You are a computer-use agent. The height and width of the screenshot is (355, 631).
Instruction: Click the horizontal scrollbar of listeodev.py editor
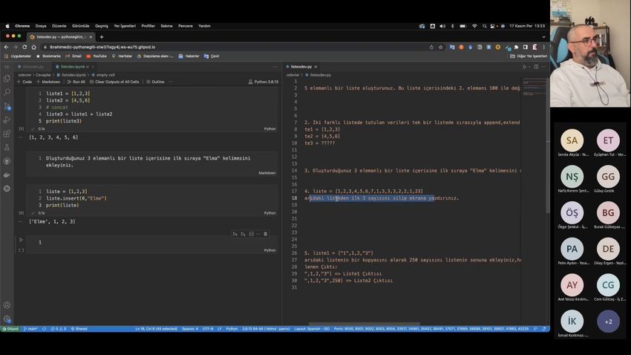click(364, 324)
